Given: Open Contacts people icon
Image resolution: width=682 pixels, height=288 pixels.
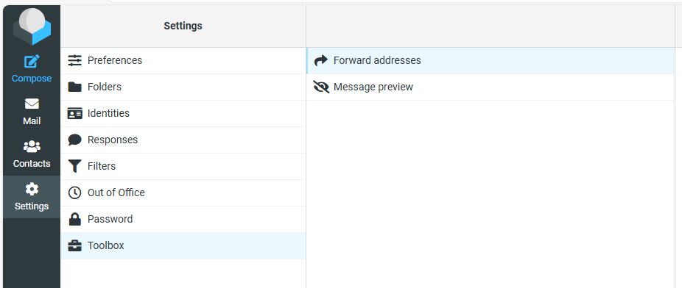Looking at the screenshot, I should coord(32,147).
